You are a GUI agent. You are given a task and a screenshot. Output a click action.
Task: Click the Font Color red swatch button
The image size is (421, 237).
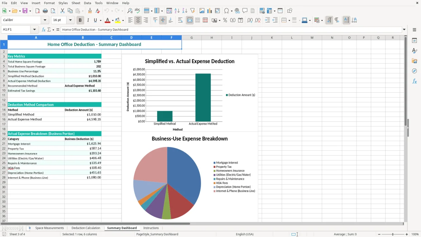(107, 20)
